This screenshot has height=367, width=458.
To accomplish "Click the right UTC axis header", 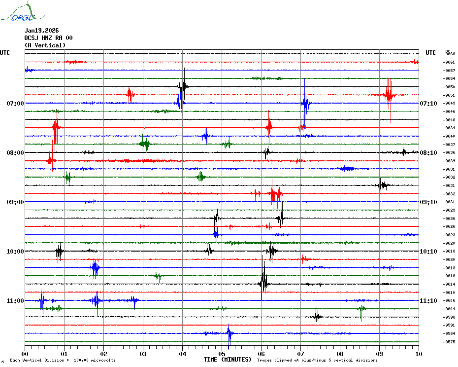I will pos(431,53).
